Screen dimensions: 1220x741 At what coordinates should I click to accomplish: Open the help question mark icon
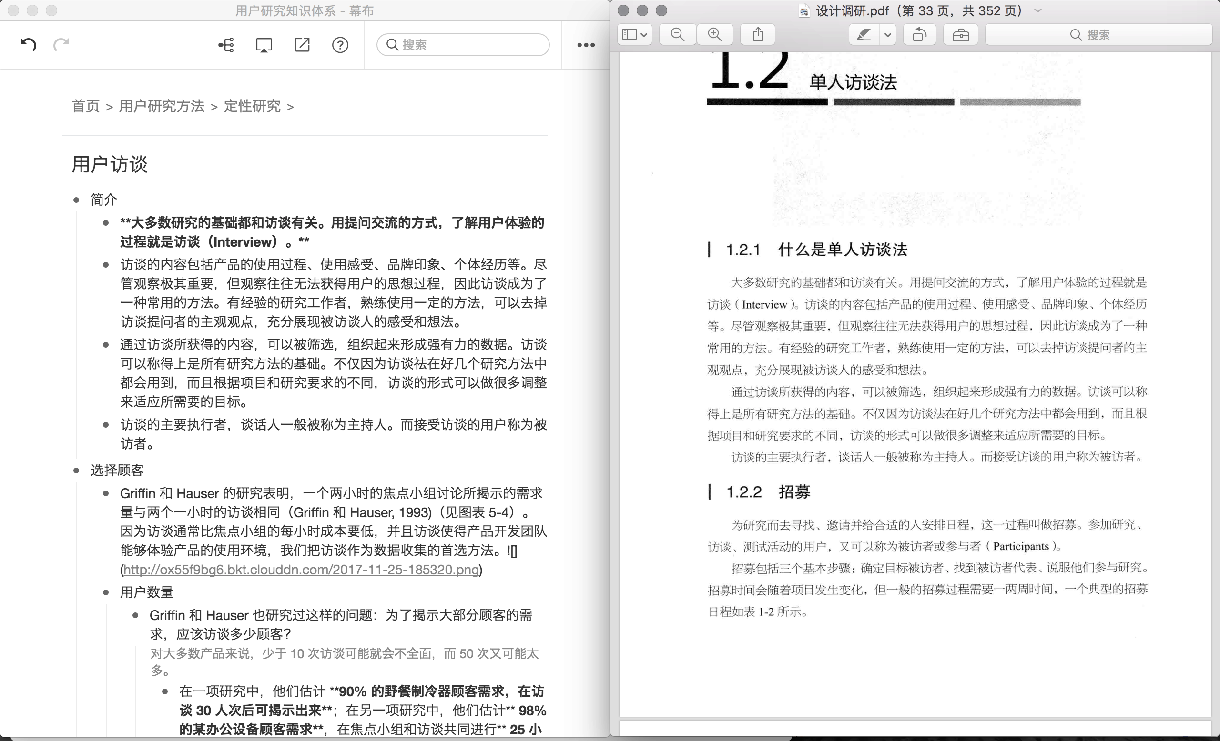[340, 45]
